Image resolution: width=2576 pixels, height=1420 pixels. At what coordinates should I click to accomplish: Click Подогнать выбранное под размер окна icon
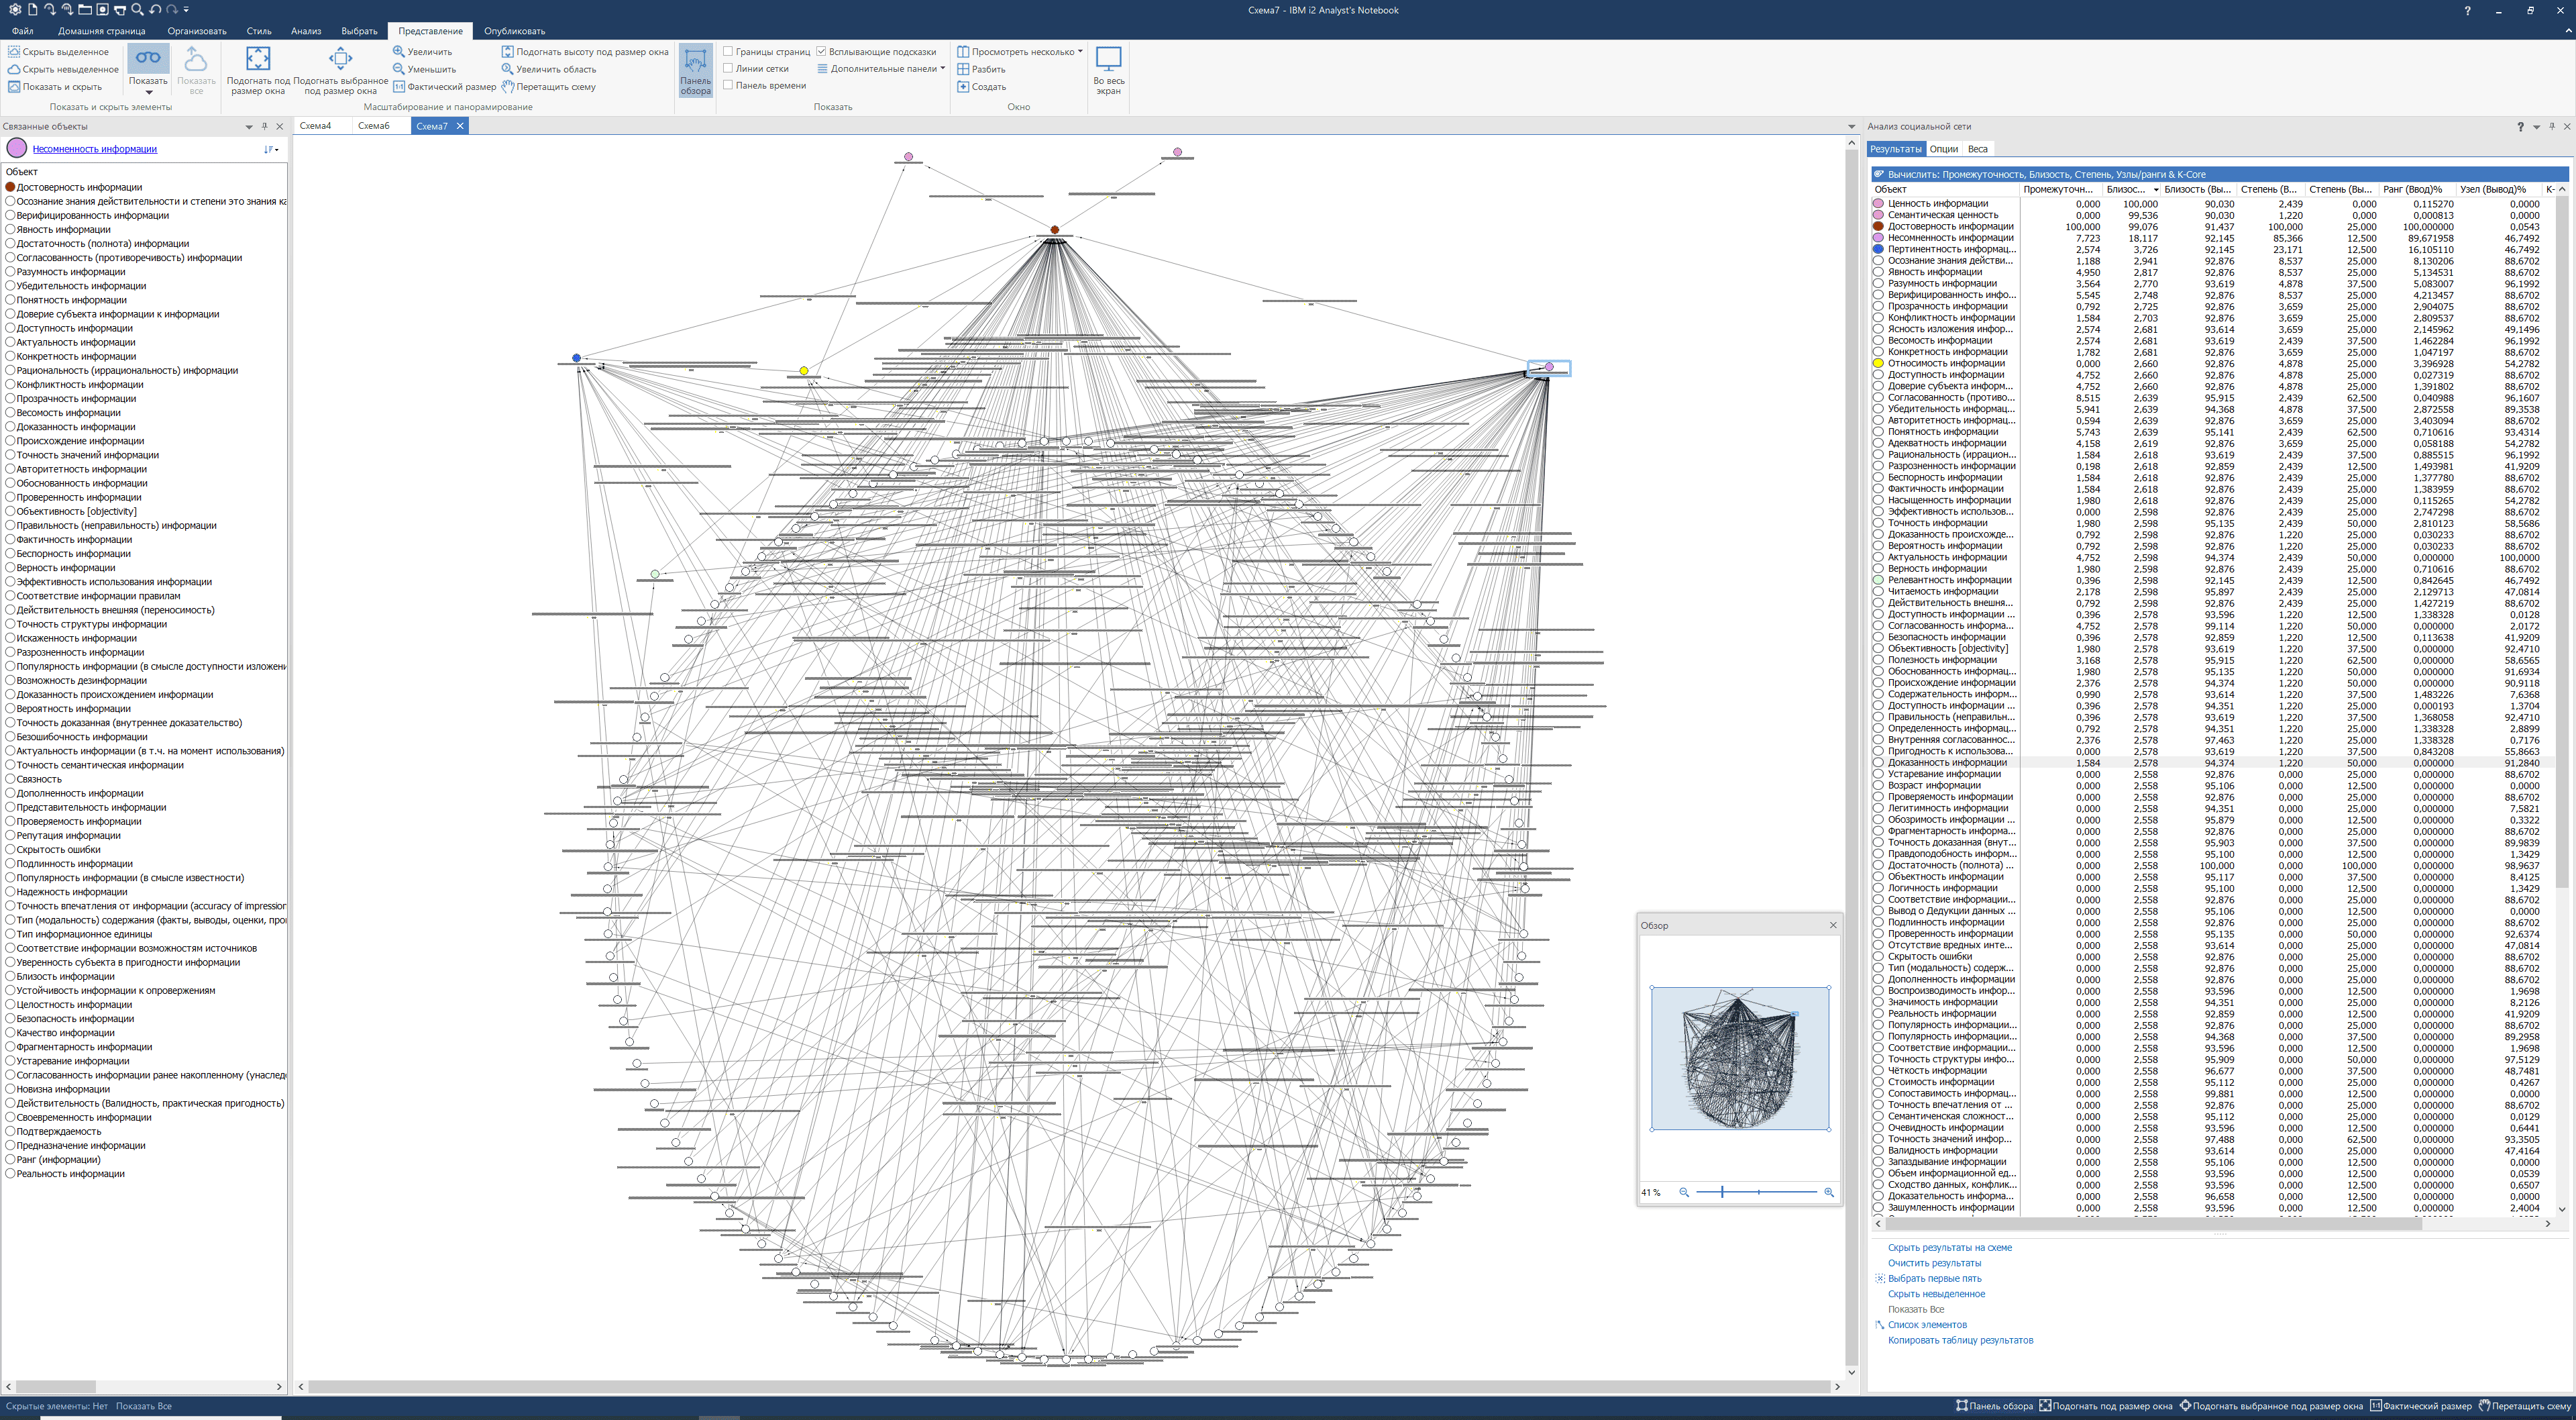pyautogui.click(x=340, y=59)
